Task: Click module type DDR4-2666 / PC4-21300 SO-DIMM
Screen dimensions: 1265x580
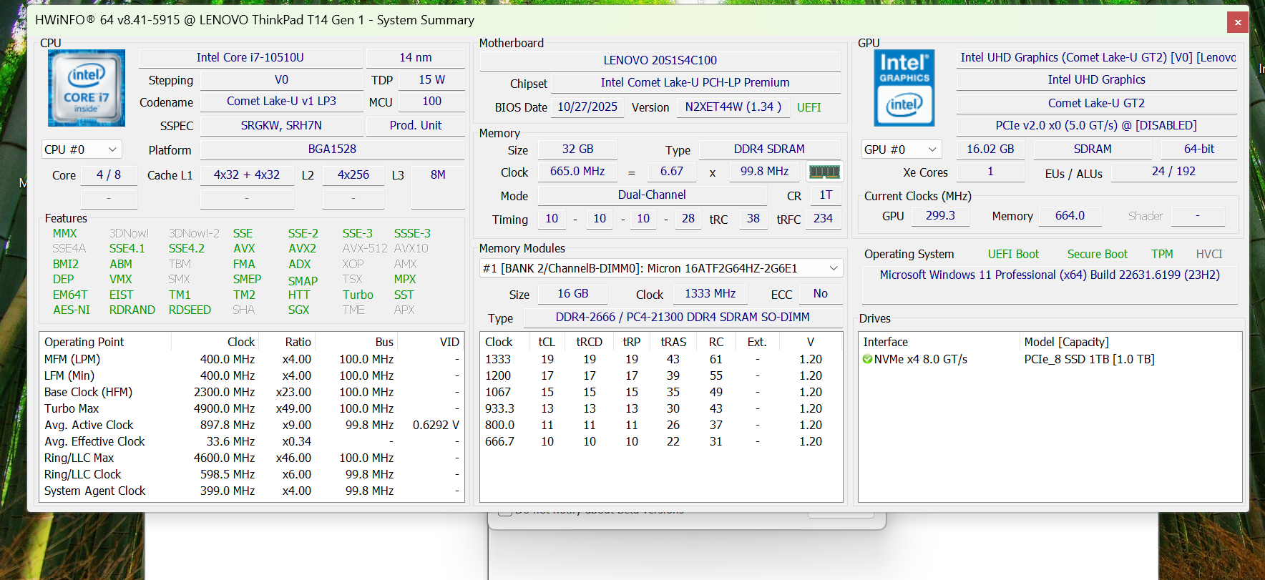Action: 683,317
